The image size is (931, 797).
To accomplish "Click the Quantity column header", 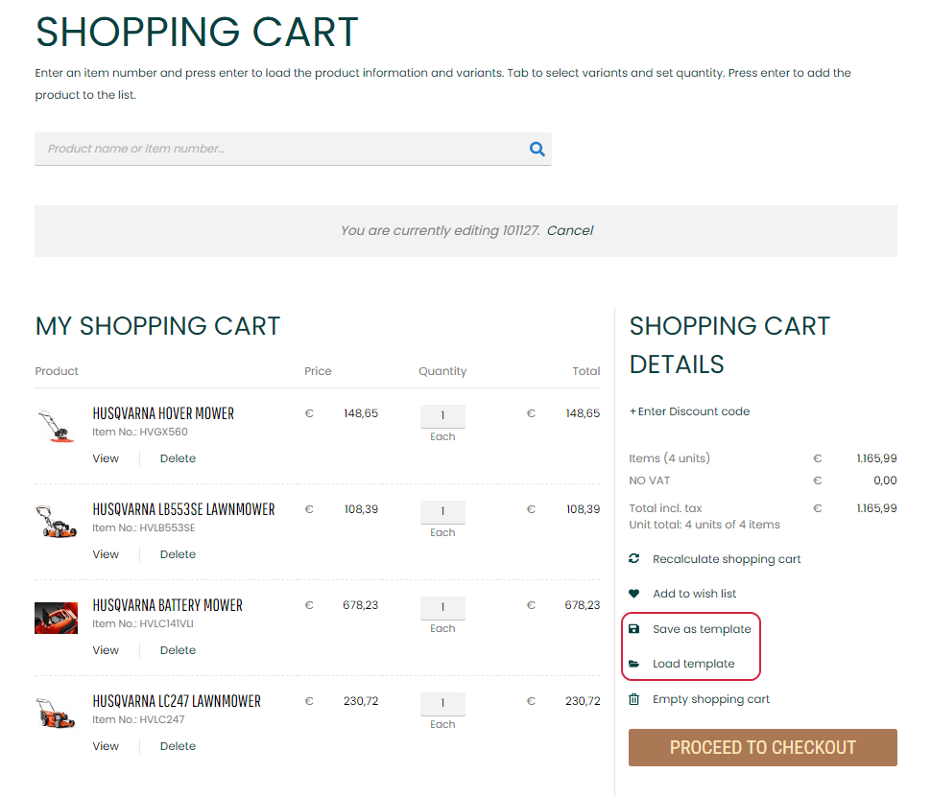I will coord(442,371).
